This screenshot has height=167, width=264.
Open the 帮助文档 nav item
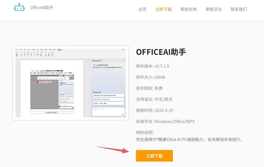[188, 9]
